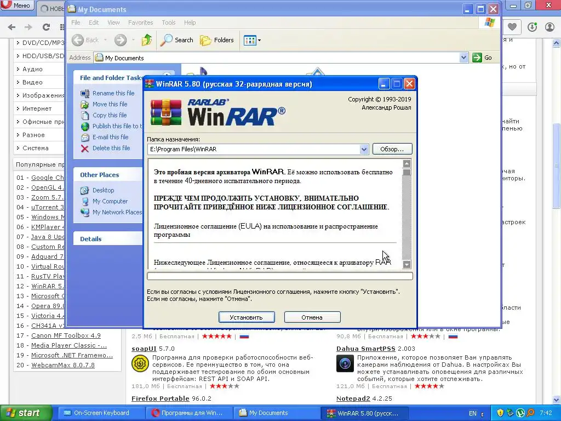Open the Address bar dropdown in My Documents
This screenshot has width=561, height=421.
pos(463,58)
